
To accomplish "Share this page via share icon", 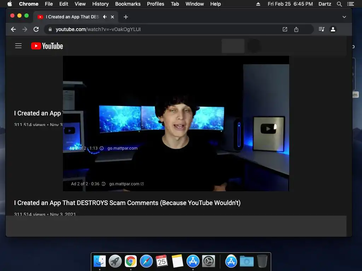I will coord(296,29).
